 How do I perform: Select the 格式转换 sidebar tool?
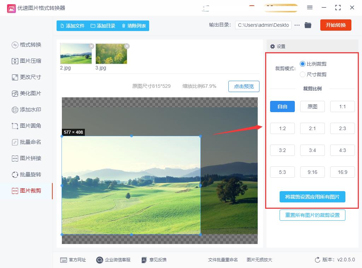29,45
